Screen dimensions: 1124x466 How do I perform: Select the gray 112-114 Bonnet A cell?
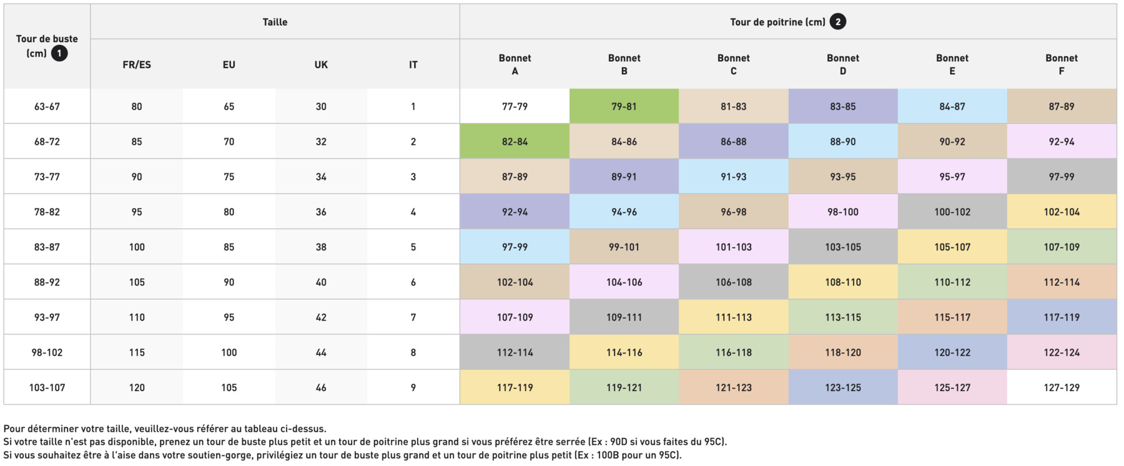[x=515, y=352]
